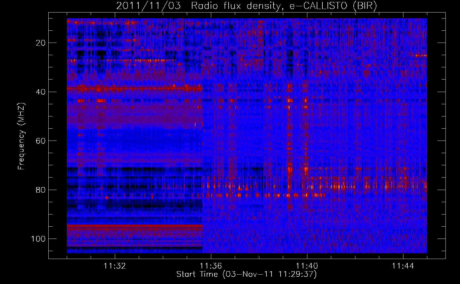This screenshot has height=284, width=460.
Task: Click the 60 frequency tick label
Action: [x=41, y=141]
